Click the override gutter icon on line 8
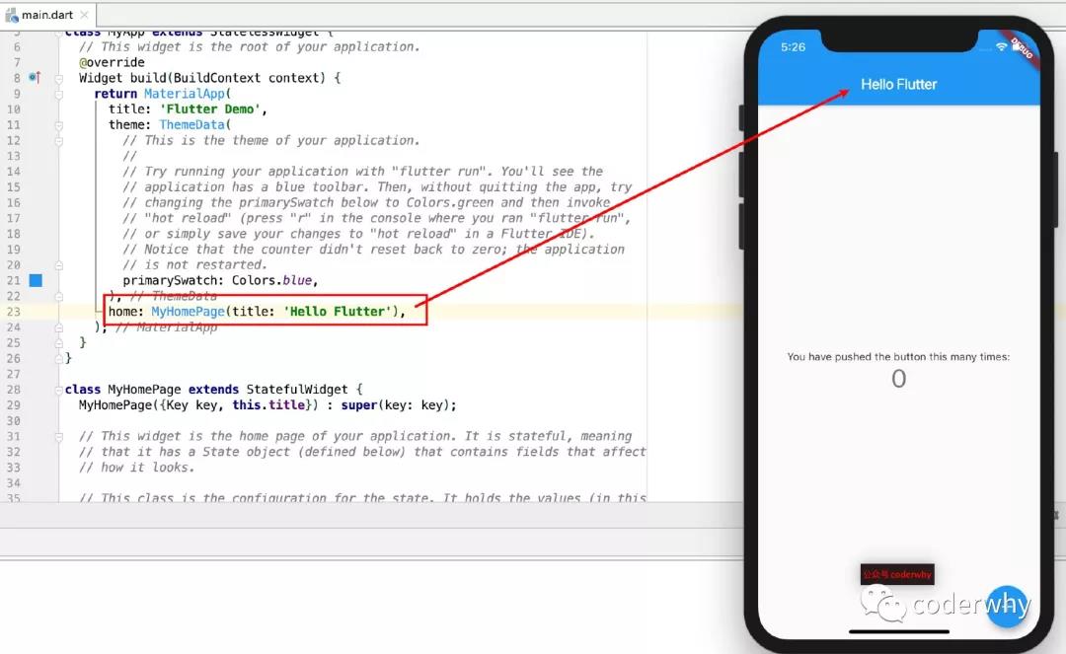Image resolution: width=1066 pixels, height=654 pixels. click(35, 77)
